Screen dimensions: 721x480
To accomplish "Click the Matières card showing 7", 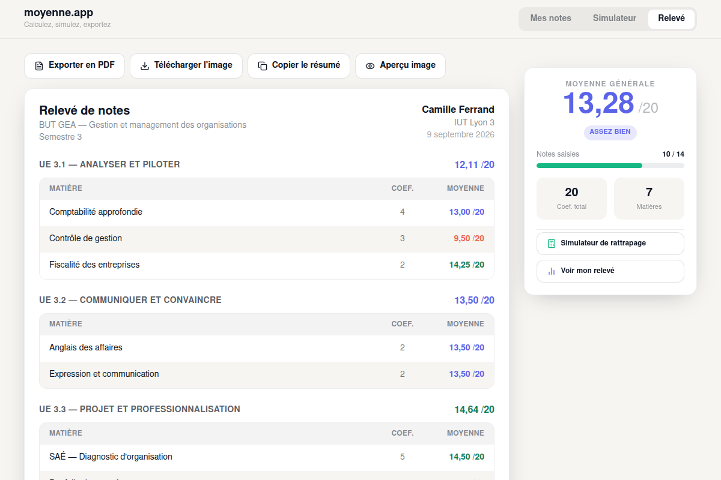I will tap(649, 199).
